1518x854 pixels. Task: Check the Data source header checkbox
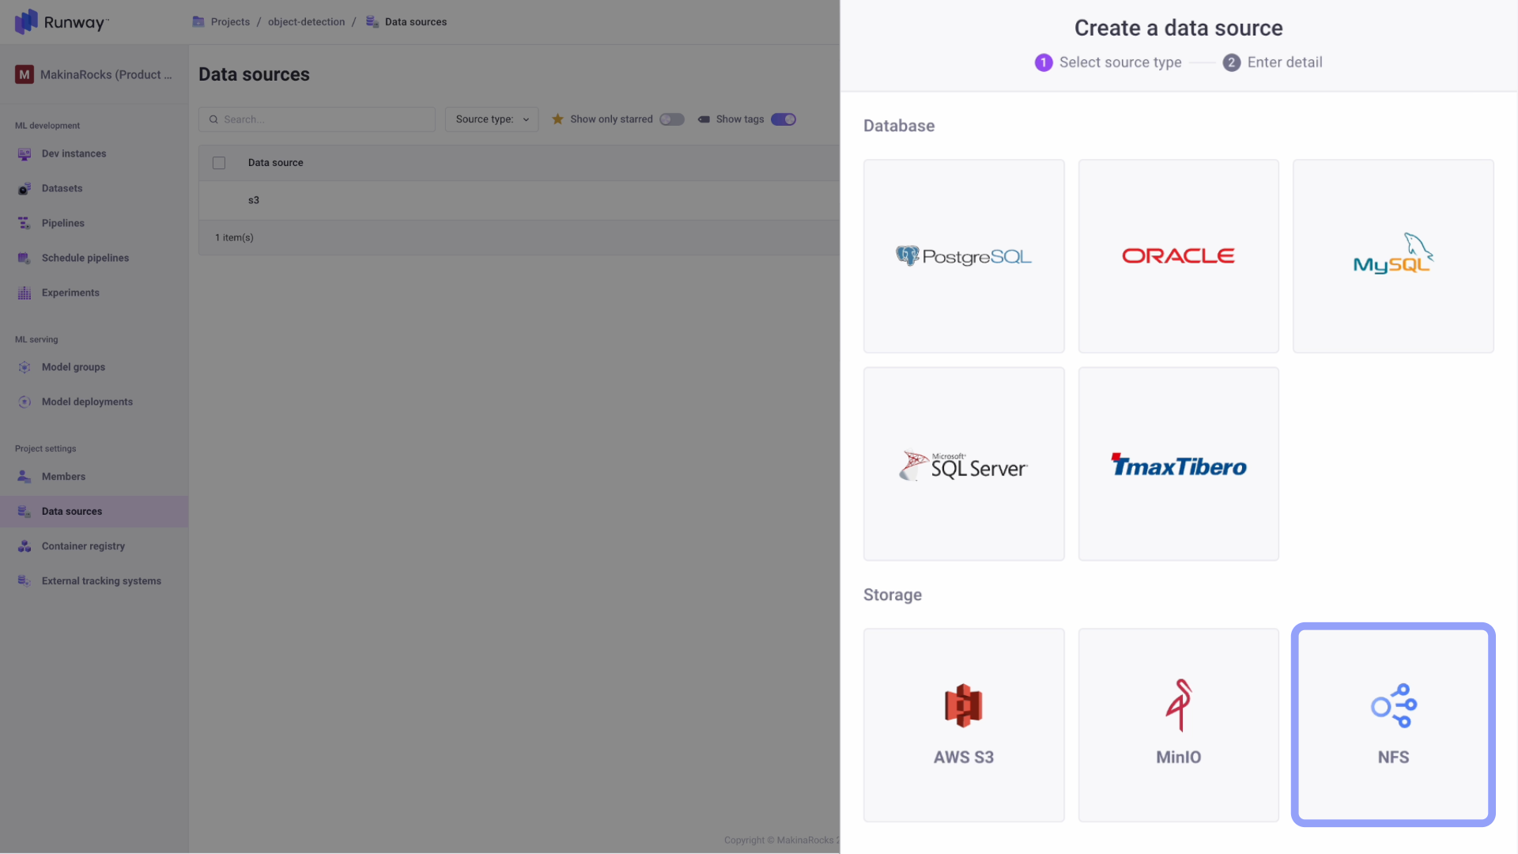219,163
